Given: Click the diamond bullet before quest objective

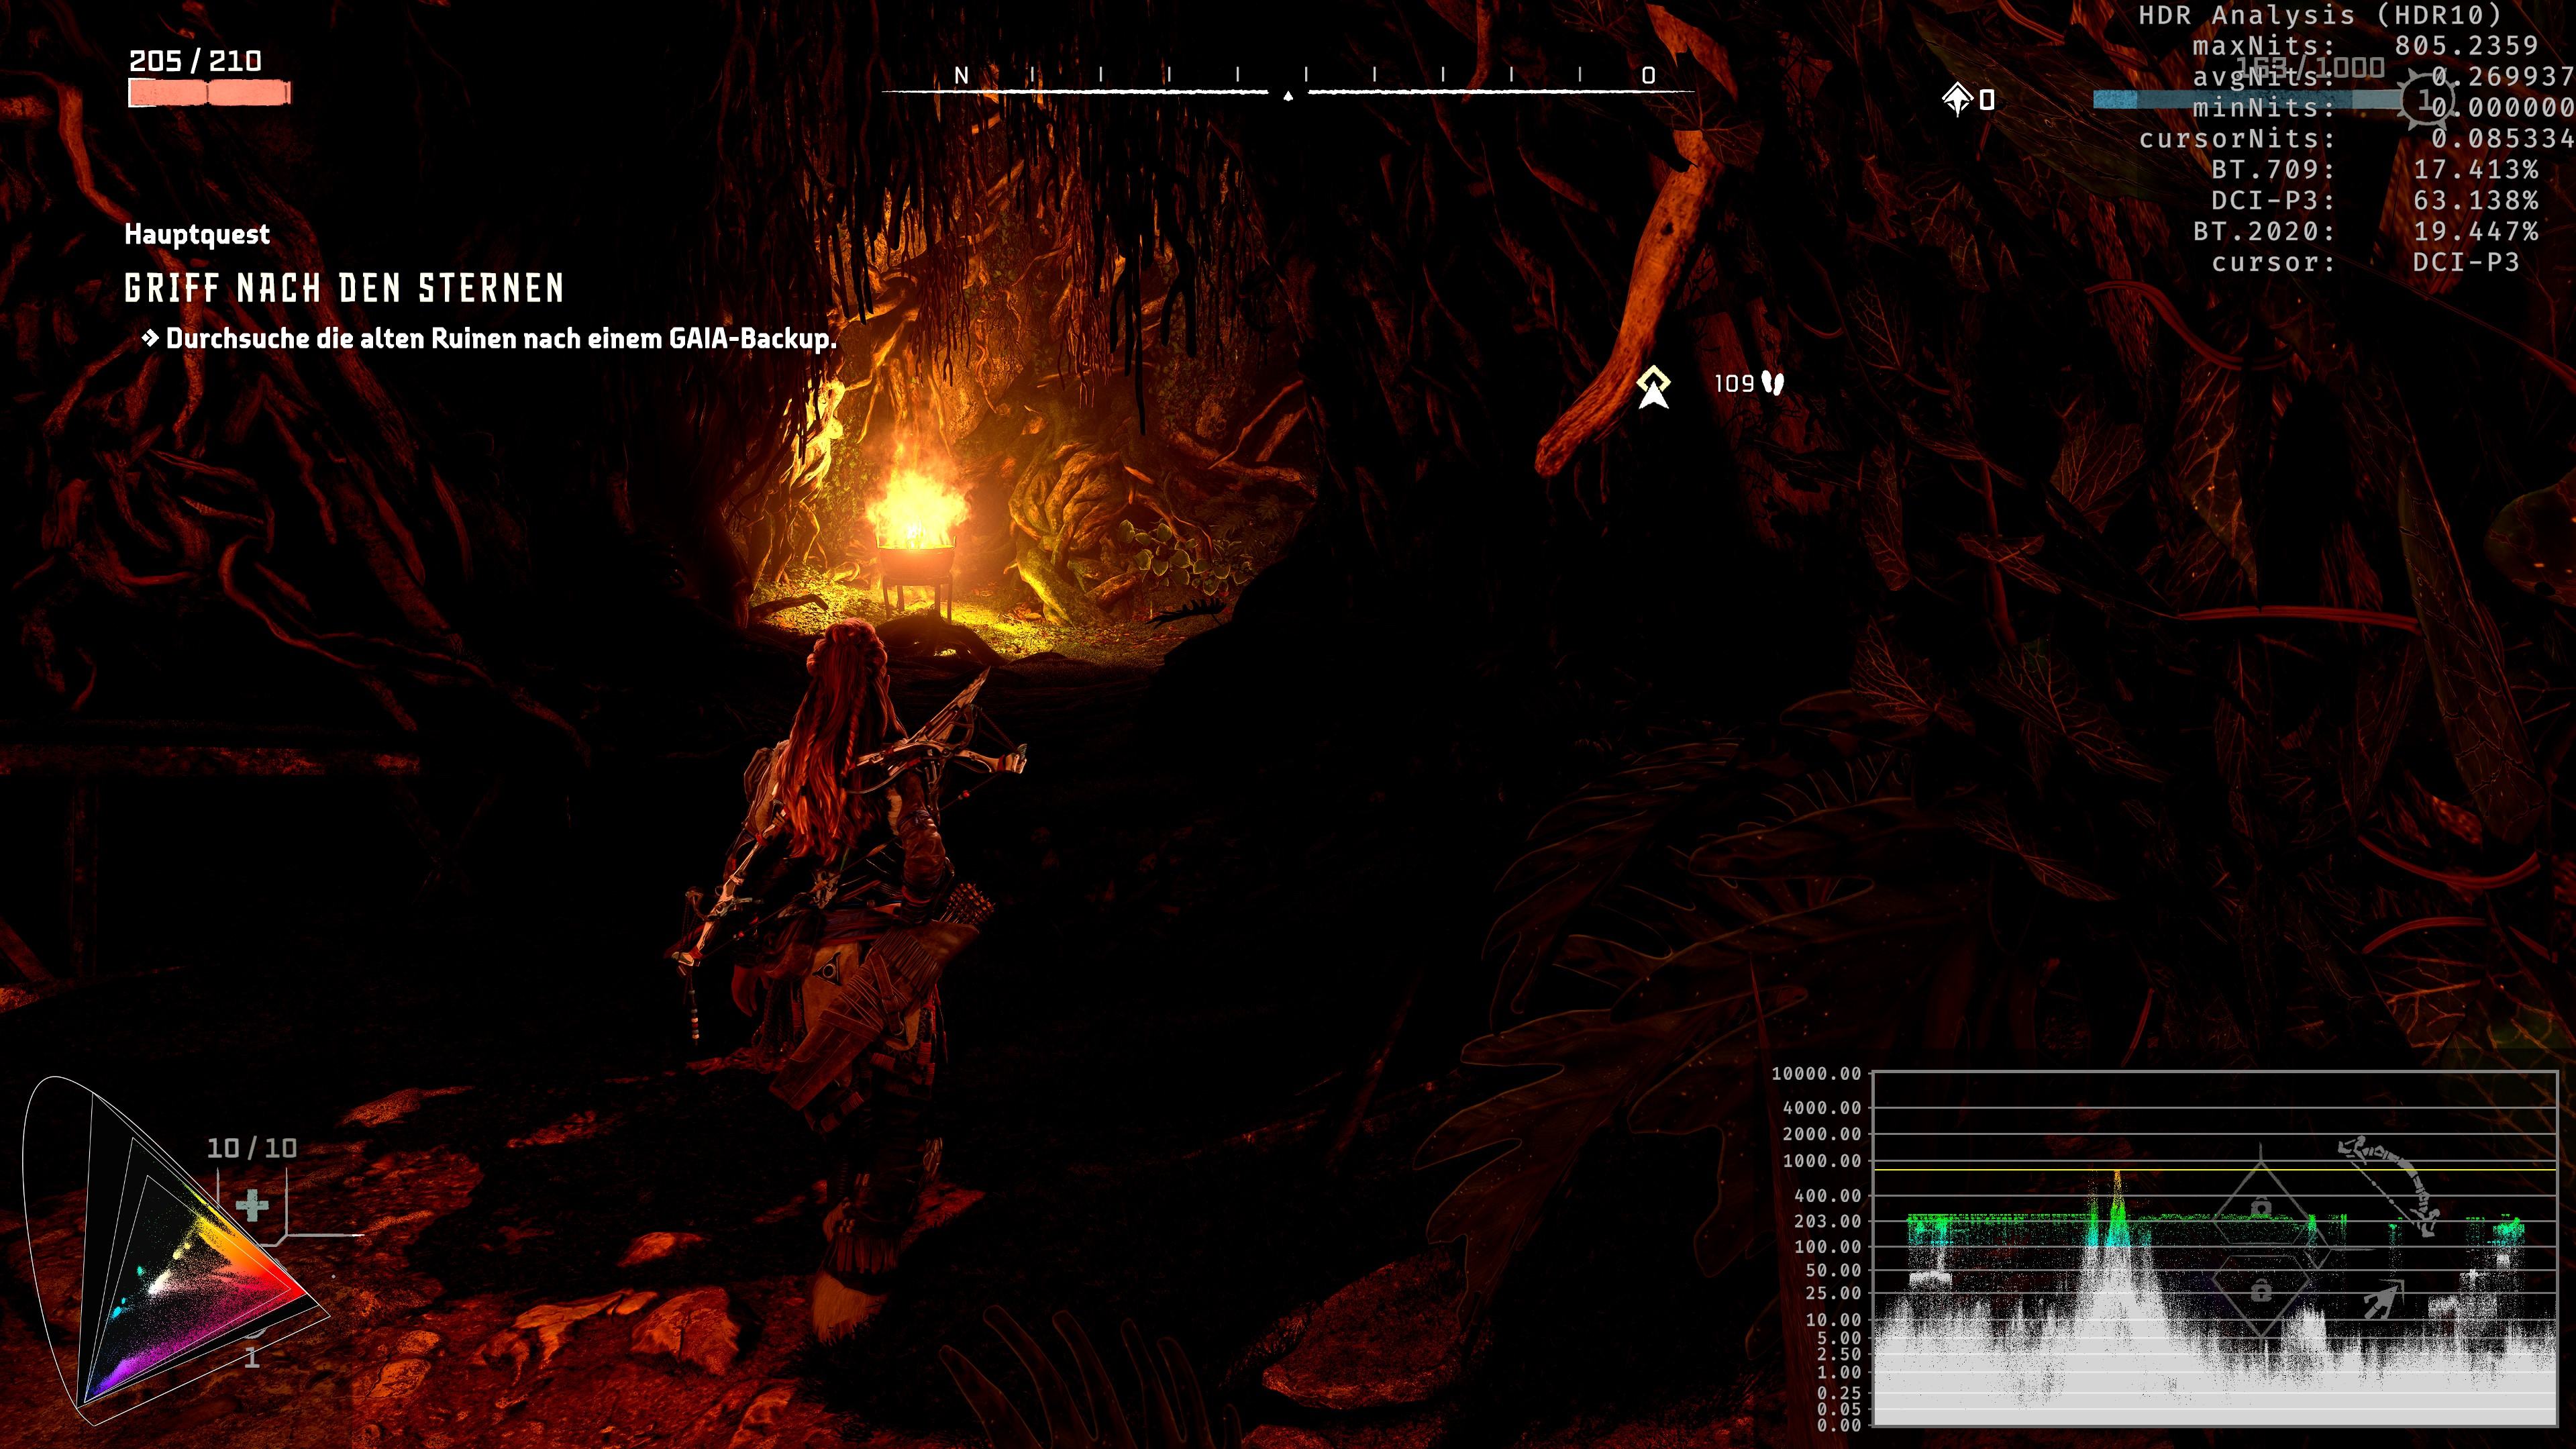Looking at the screenshot, I should (x=150, y=338).
